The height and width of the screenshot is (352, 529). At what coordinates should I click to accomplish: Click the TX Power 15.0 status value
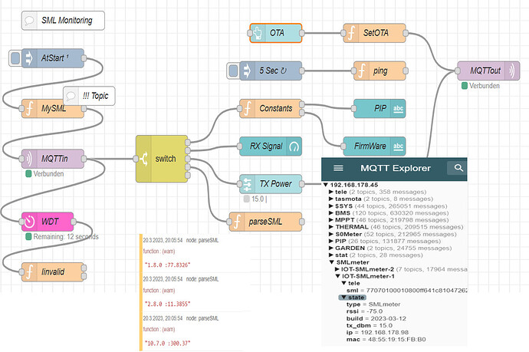(x=255, y=199)
